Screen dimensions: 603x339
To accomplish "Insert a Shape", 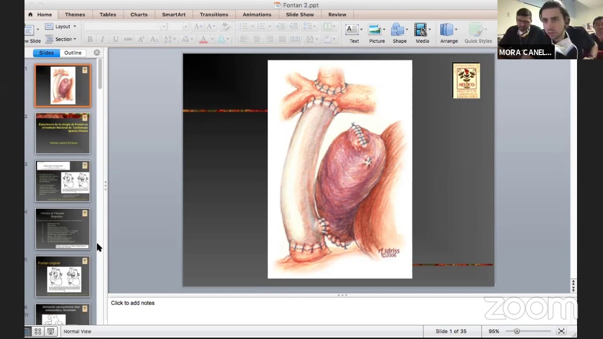I will coord(399,34).
